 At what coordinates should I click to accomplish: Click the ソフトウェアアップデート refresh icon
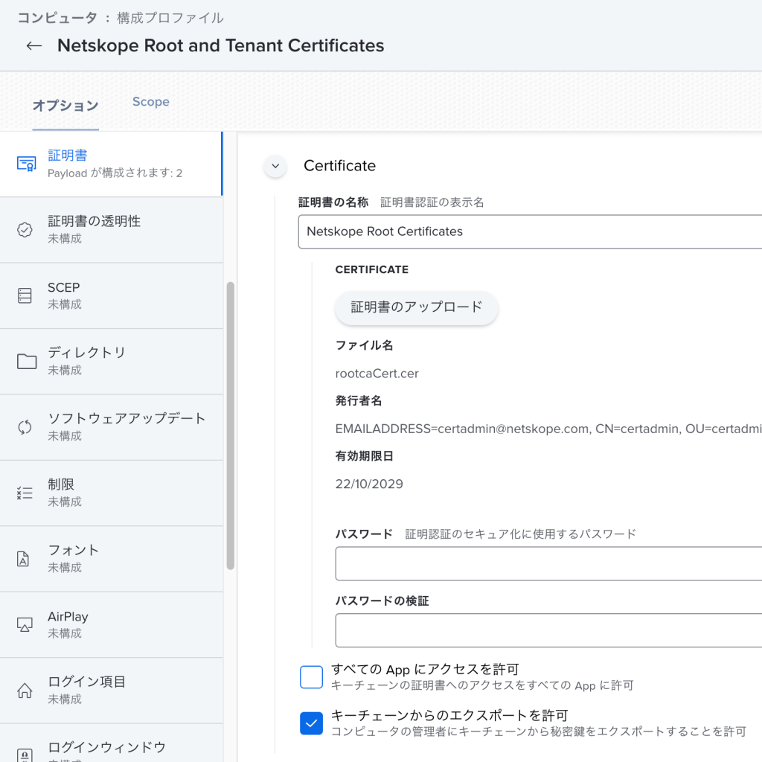25,427
